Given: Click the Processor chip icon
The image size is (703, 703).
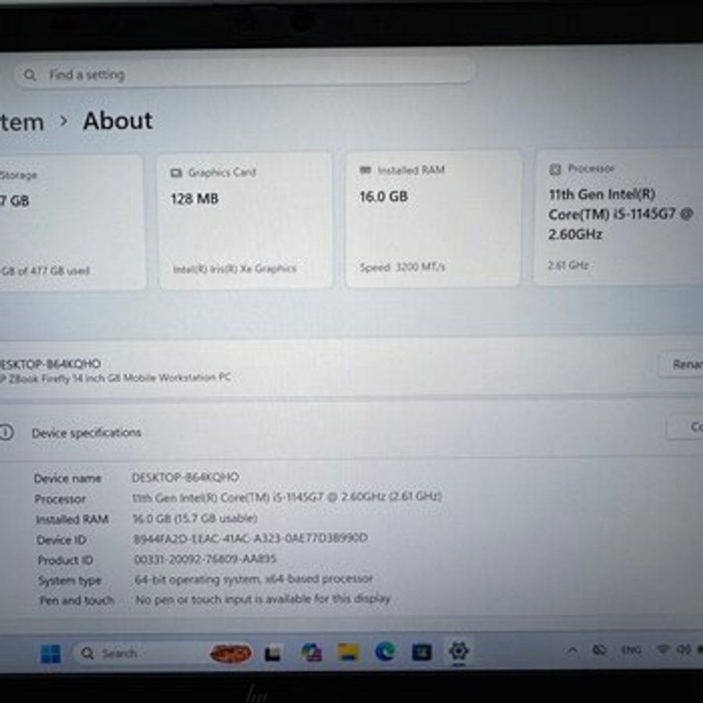Looking at the screenshot, I should [555, 169].
